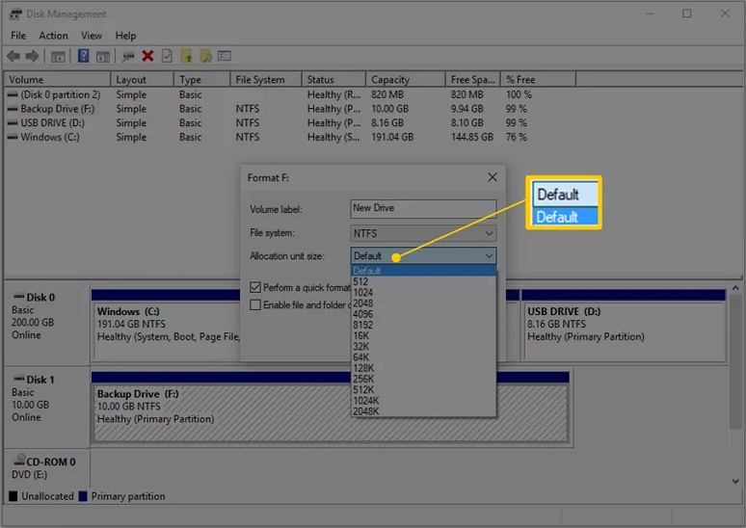Image resolution: width=746 pixels, height=528 pixels.
Task: Toggle the Show/Hide Console Tree toolbar icon
Action: [x=58, y=57]
